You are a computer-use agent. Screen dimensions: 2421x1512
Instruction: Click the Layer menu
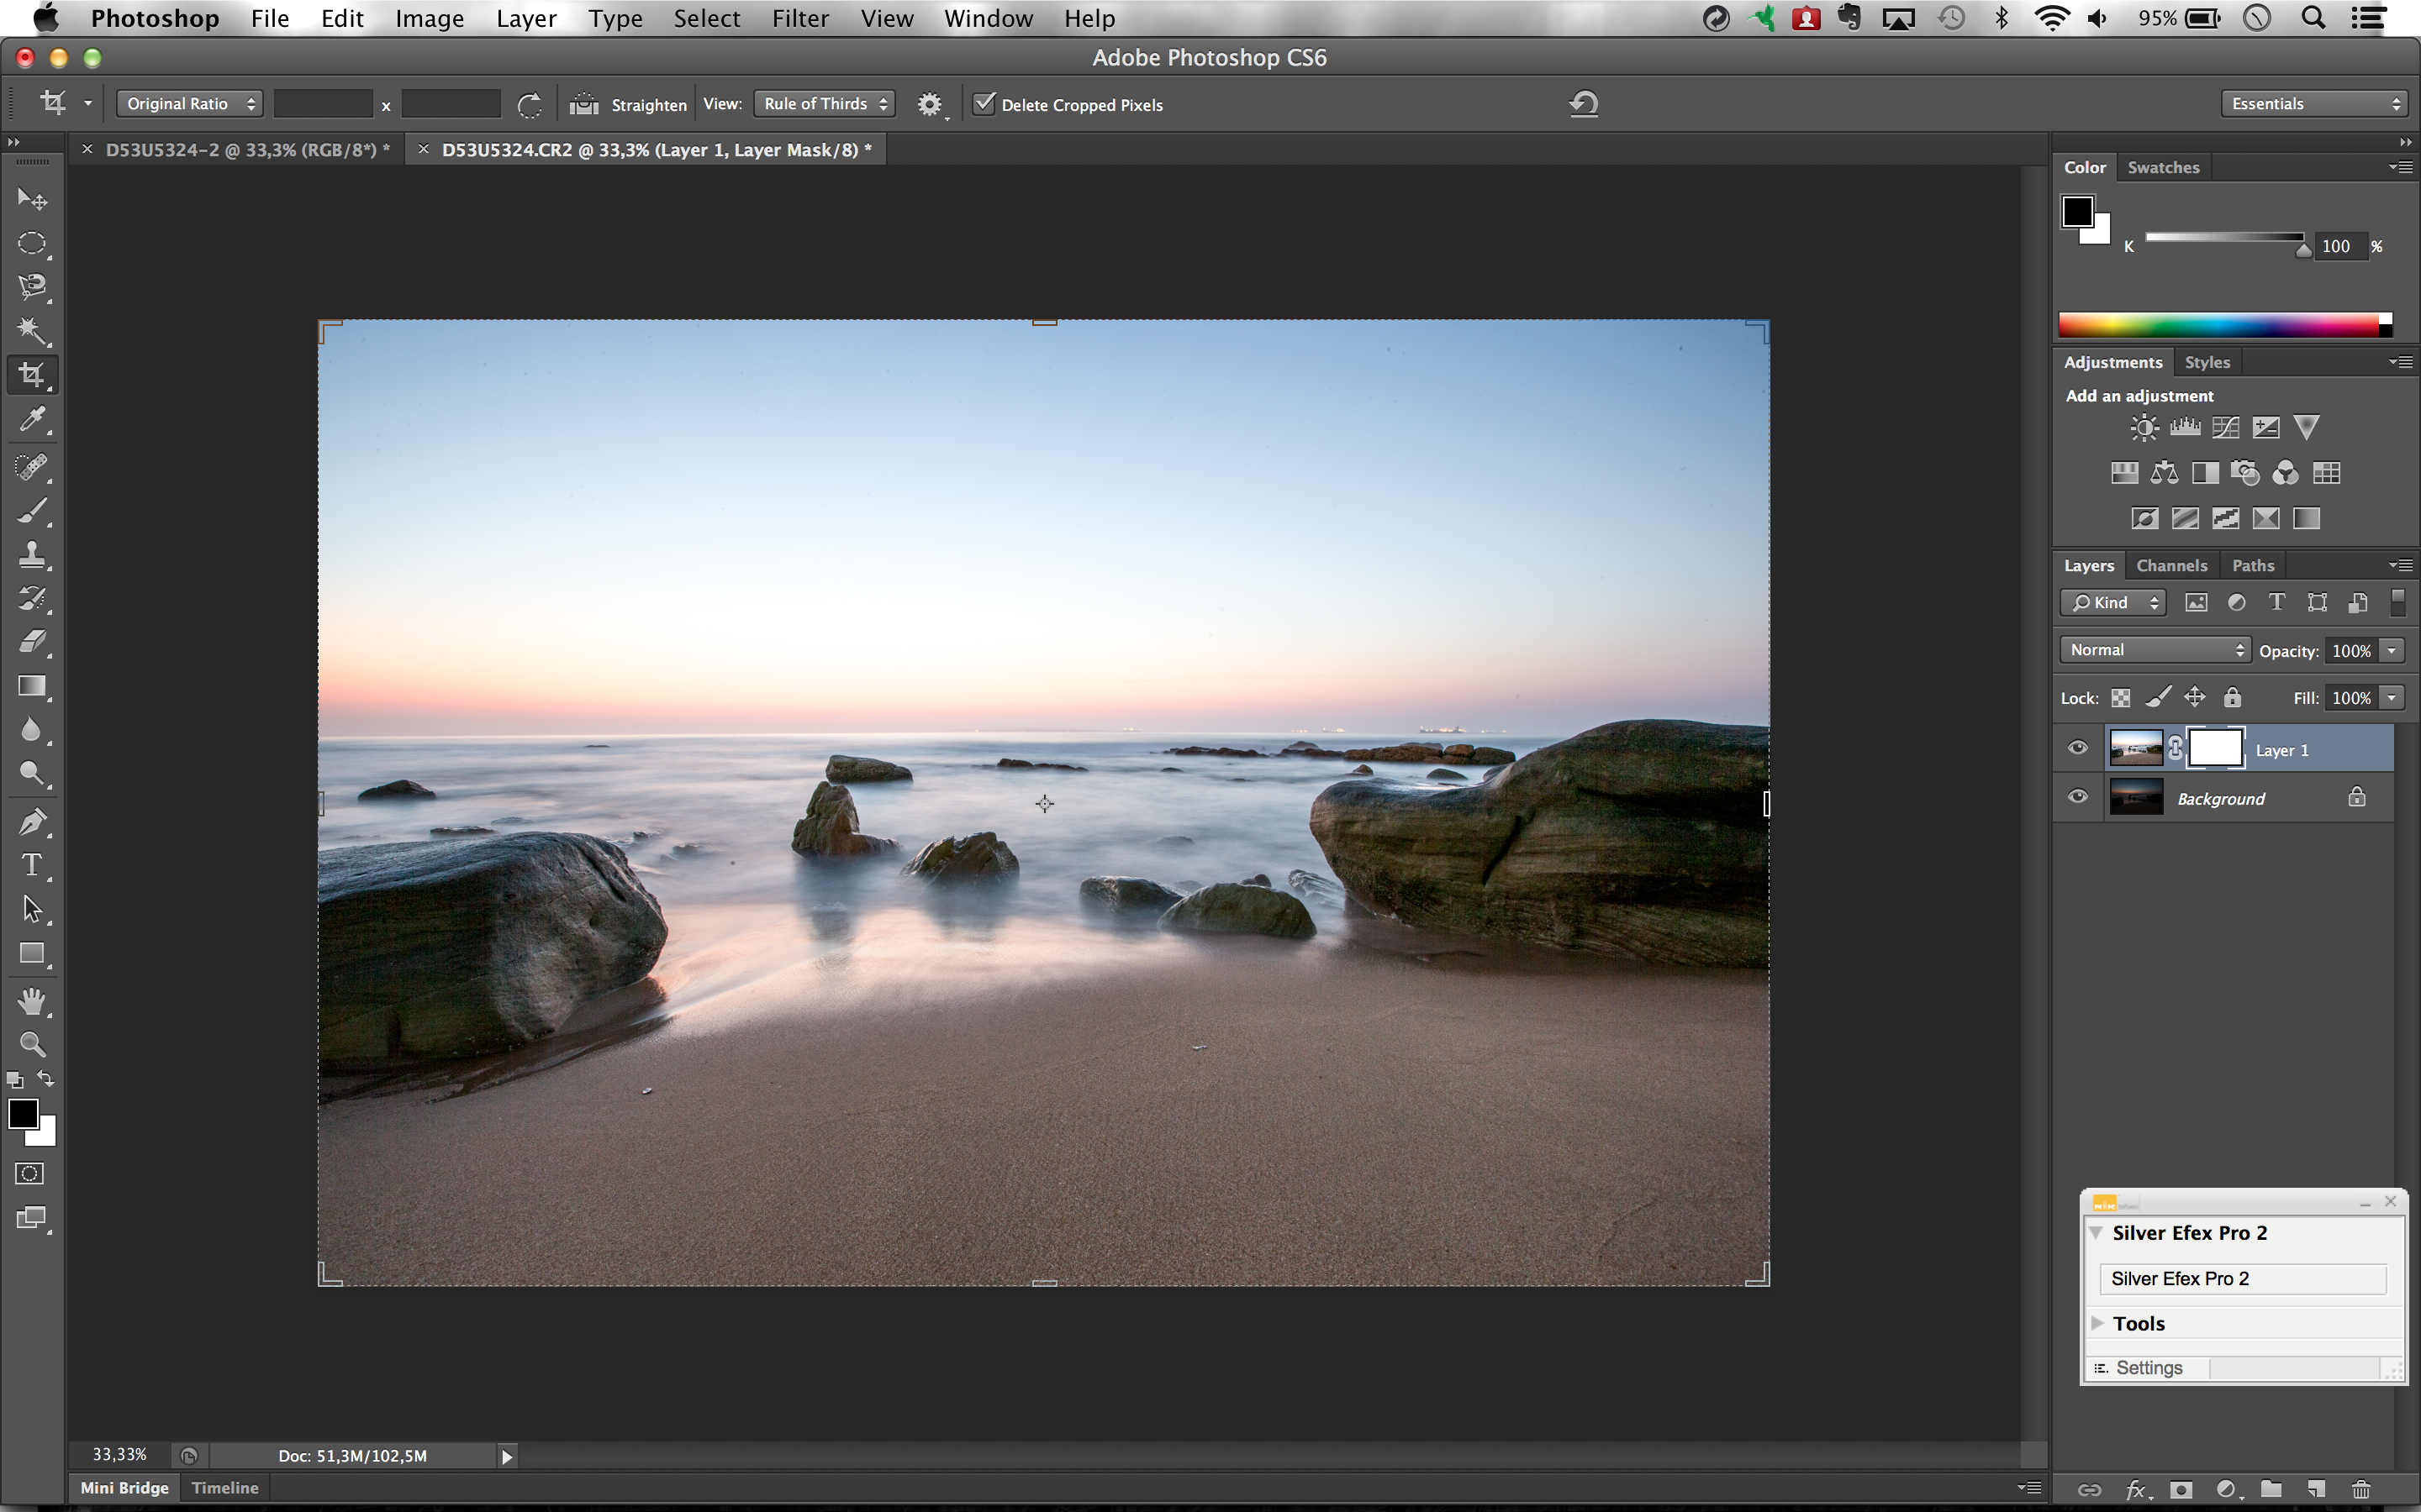click(523, 19)
